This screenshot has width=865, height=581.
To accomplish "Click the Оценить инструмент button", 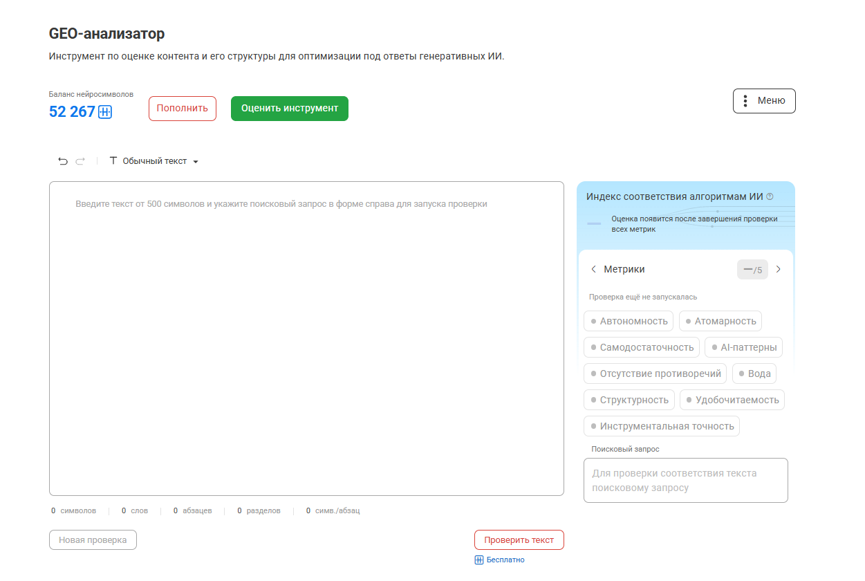I will [290, 109].
